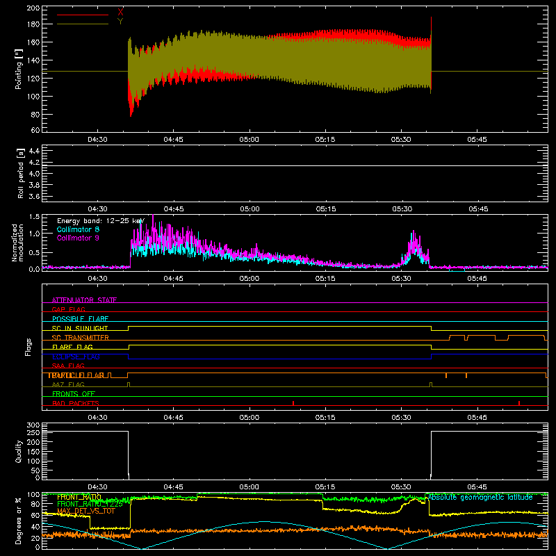Image resolution: width=556 pixels, height=556 pixels.
Task: Click the '250' tick on Quality axis
Action: (x=33, y=432)
